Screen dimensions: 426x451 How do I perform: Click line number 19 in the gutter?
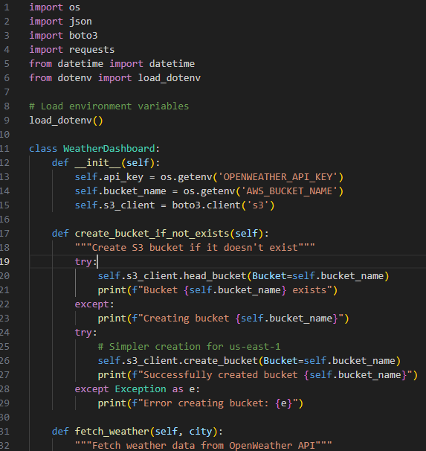[x=4, y=261]
